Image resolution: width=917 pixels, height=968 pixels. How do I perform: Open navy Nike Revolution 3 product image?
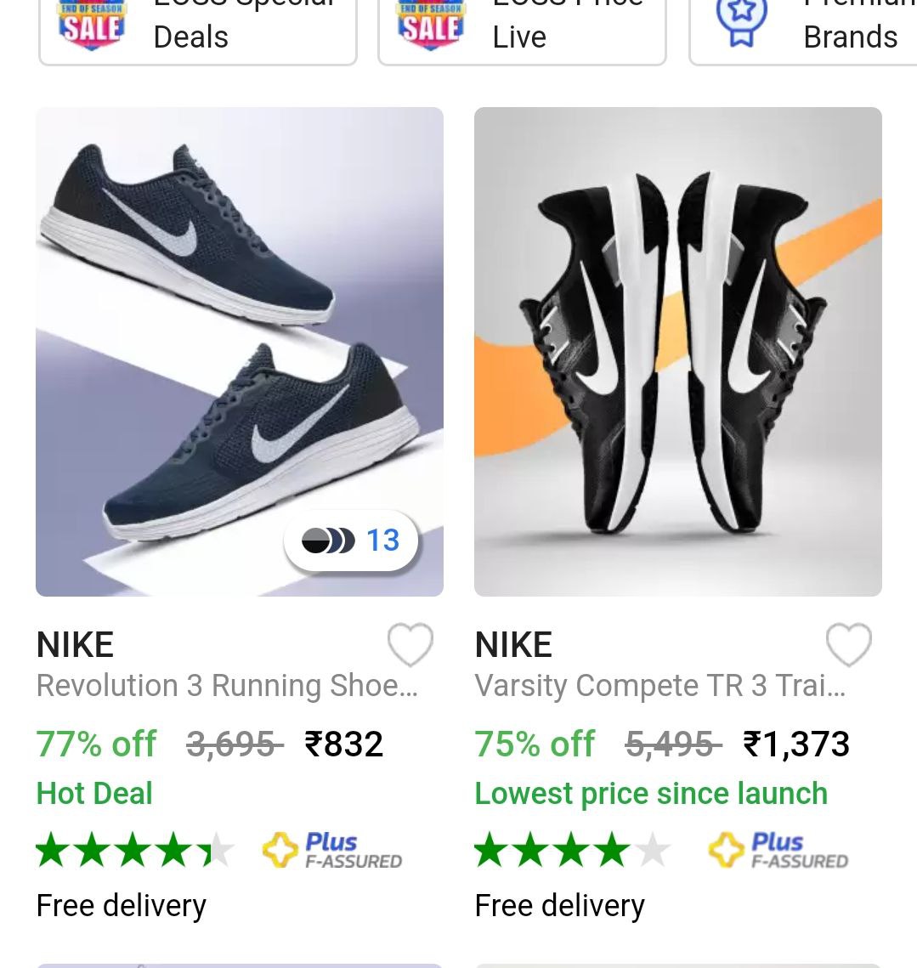pos(240,351)
